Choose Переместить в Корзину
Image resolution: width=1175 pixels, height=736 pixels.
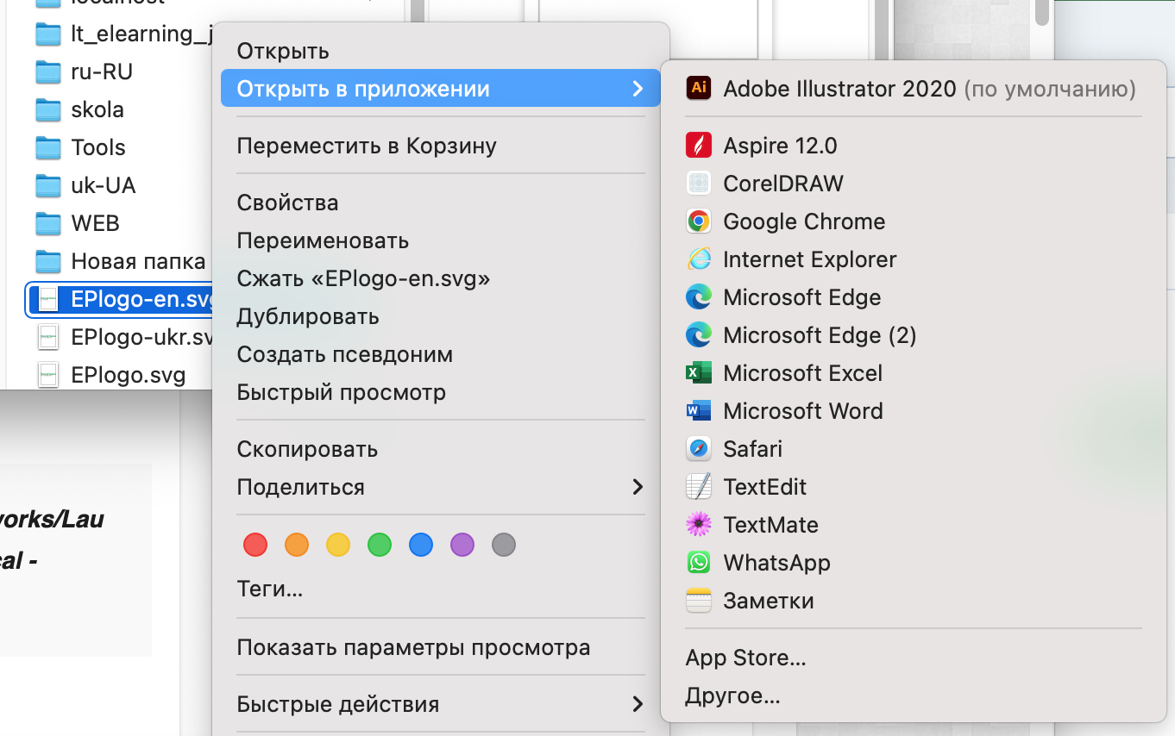point(441,146)
